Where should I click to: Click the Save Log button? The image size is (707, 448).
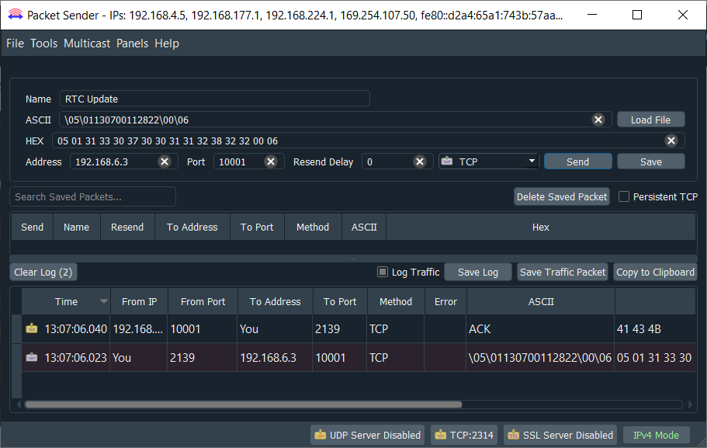pos(478,272)
